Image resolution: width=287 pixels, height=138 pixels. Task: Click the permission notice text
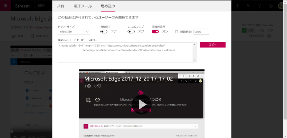98,18
